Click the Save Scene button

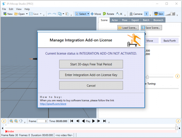click(x=151, y=28)
